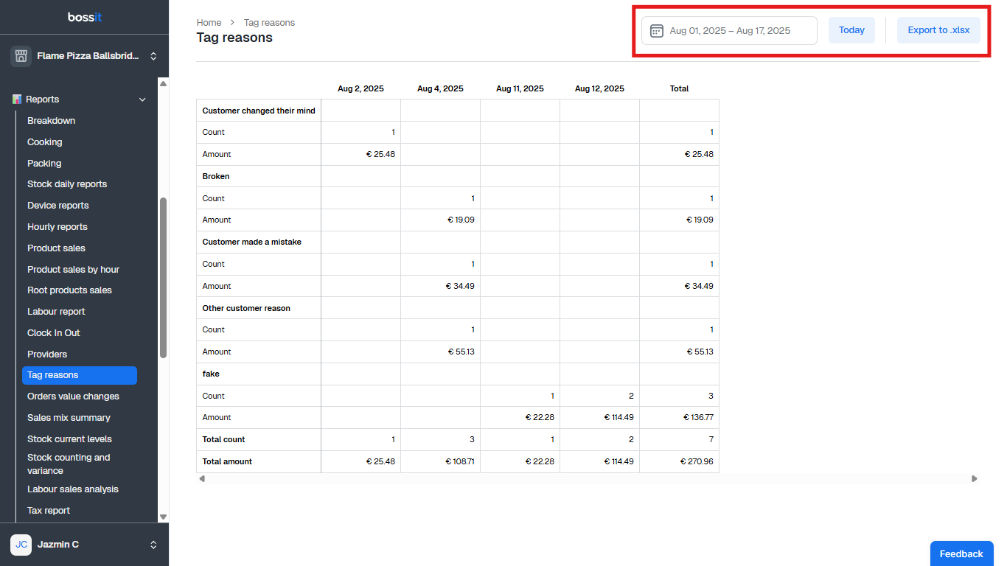1007x566 pixels.
Task: Click the Flame Pizza store icon
Action: (x=21, y=56)
